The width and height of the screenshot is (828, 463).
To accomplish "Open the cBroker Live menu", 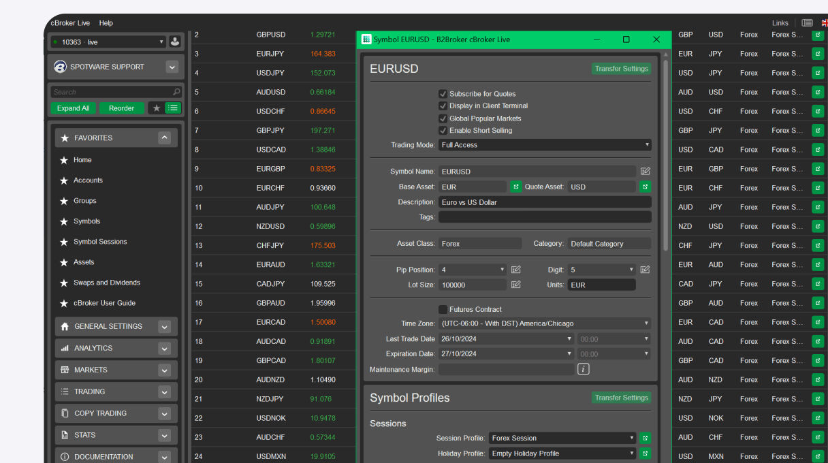I will pos(70,23).
